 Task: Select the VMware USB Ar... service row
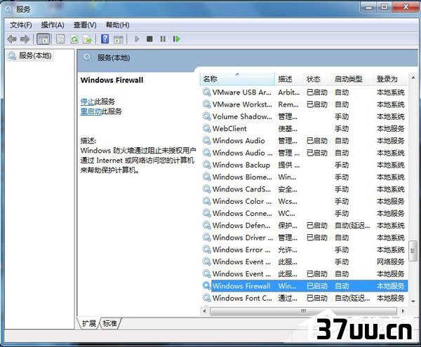tap(304, 93)
